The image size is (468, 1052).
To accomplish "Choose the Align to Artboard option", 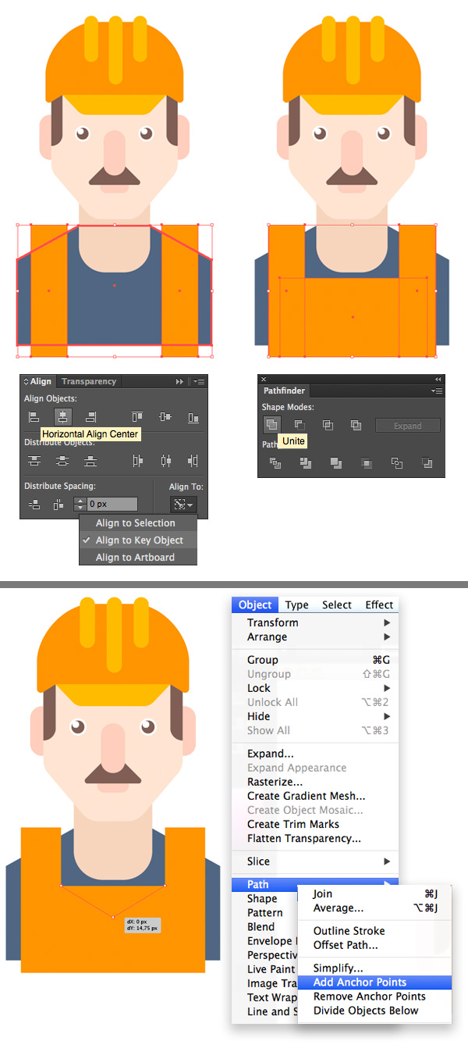I will tap(135, 558).
